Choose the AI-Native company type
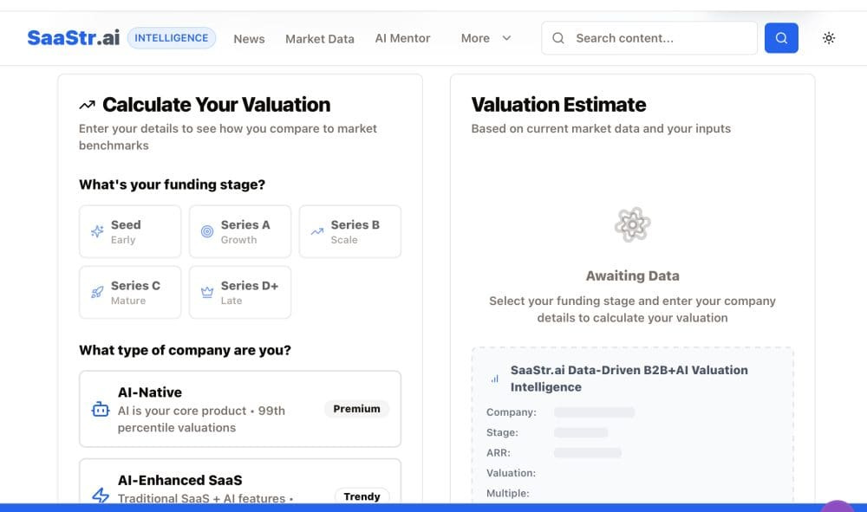Image resolution: width=867 pixels, height=512 pixels. click(240, 409)
